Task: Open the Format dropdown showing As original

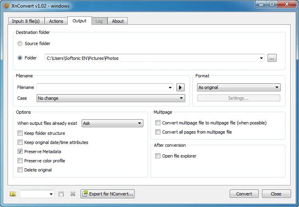Action: (x=239, y=87)
